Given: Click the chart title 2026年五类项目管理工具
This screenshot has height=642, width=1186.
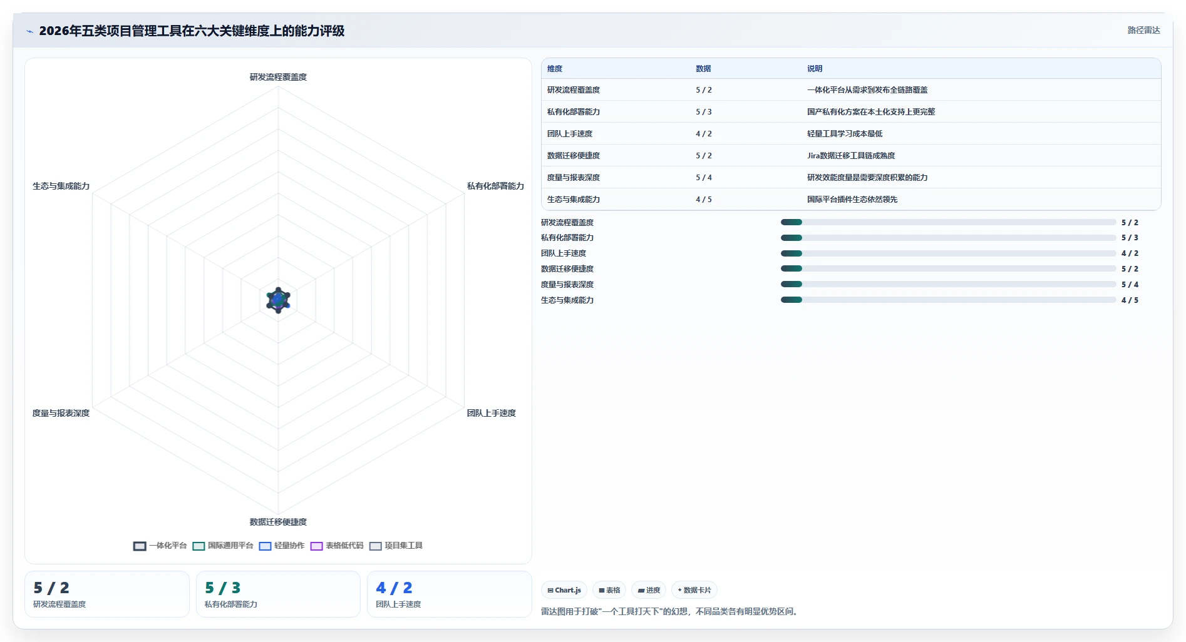Looking at the screenshot, I should pos(192,31).
